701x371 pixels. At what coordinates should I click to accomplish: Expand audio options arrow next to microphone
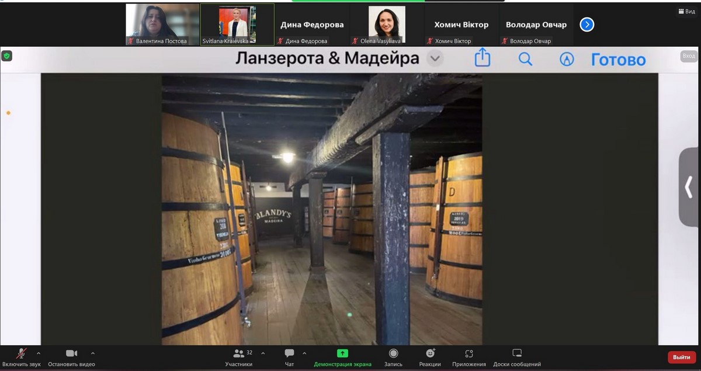(x=39, y=353)
